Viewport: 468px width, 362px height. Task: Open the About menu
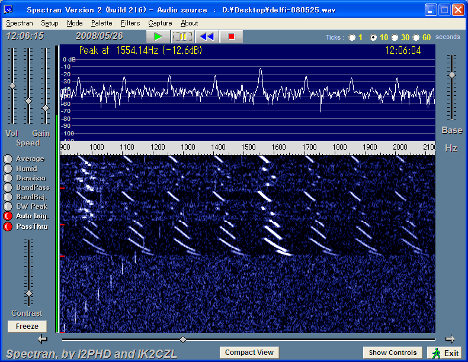click(x=189, y=23)
